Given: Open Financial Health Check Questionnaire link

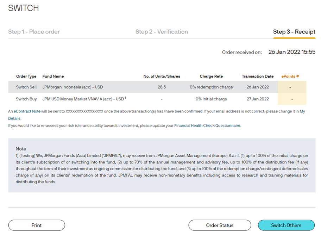Looking at the screenshot, I should coord(207,125).
